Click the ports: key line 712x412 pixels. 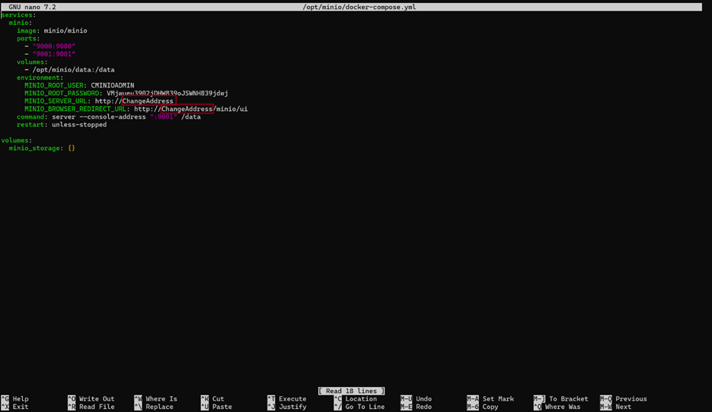(x=28, y=39)
